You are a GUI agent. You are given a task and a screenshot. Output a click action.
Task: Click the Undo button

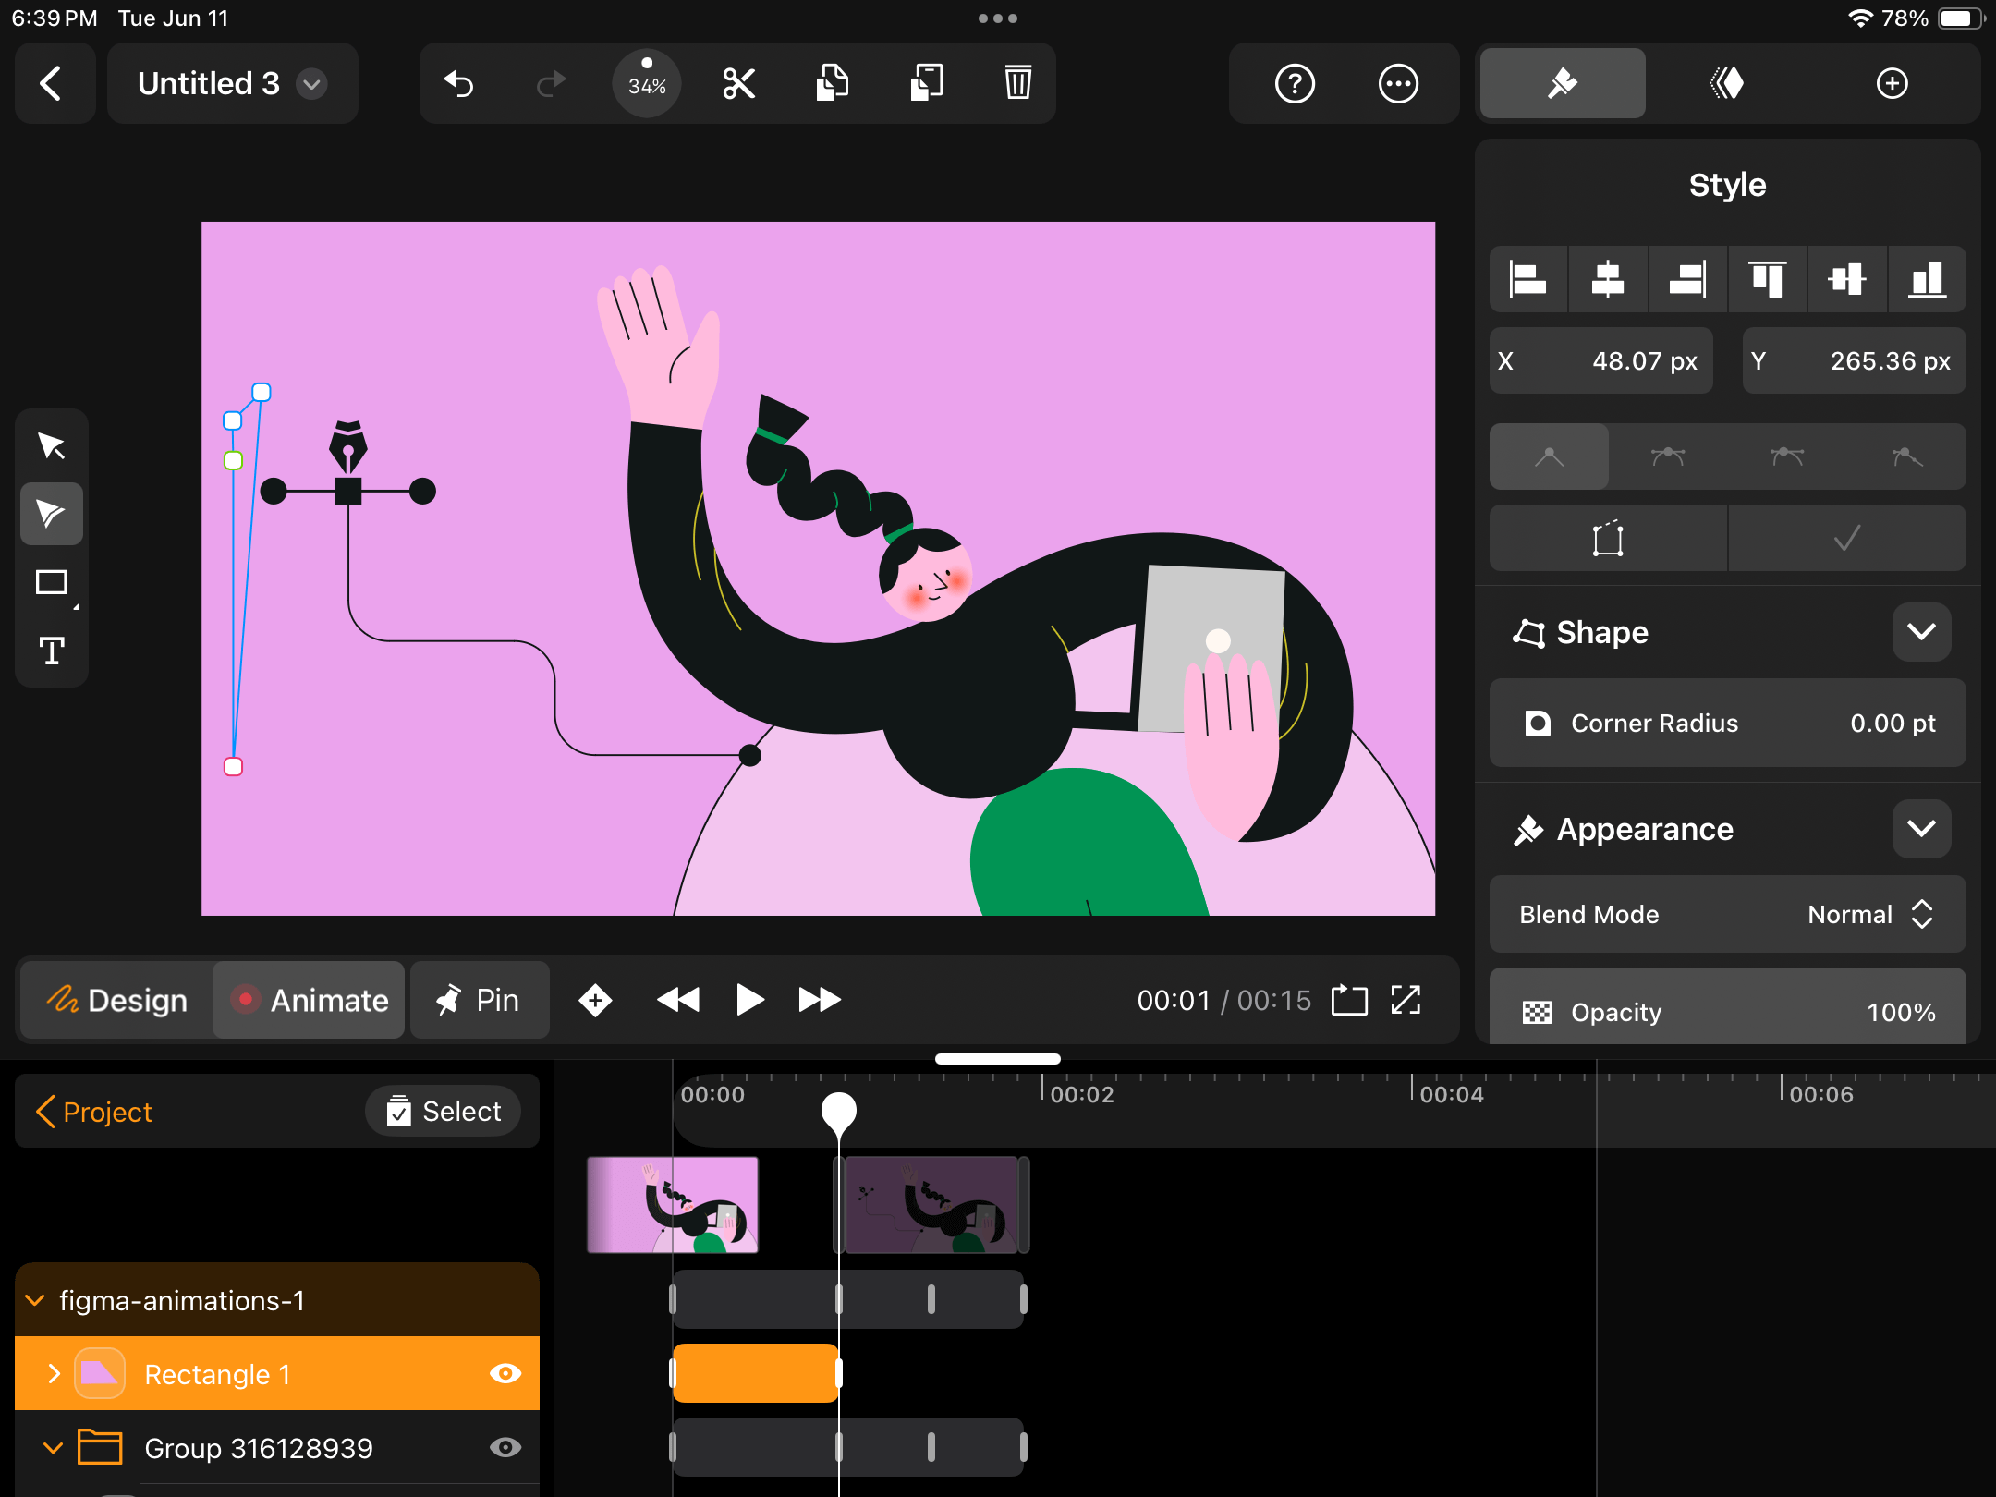point(459,85)
